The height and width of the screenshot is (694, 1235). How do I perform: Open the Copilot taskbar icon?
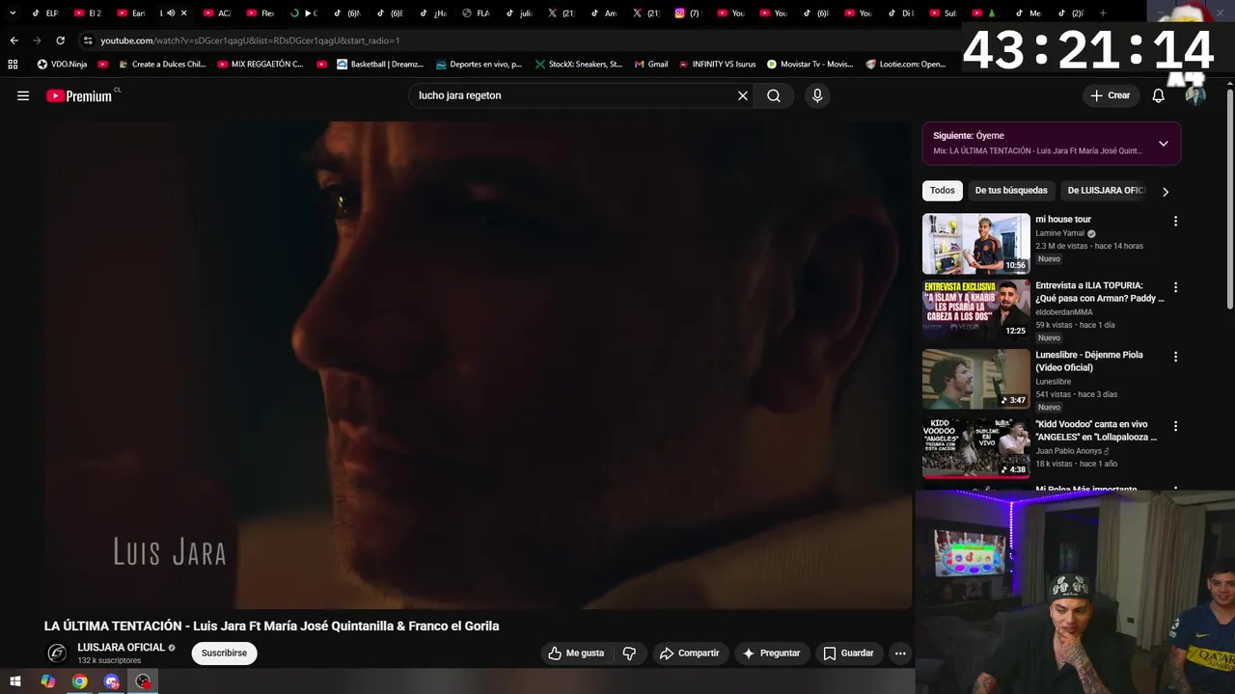[x=47, y=681]
